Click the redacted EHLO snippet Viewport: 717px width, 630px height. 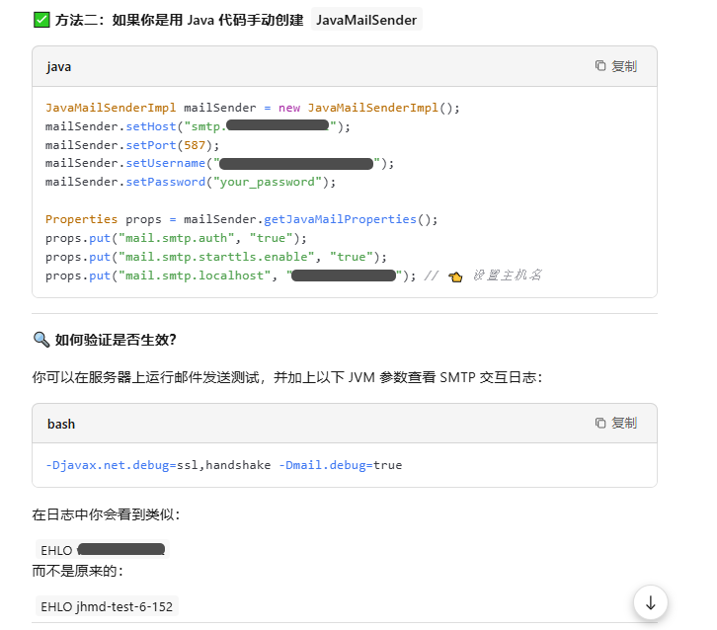(103, 550)
